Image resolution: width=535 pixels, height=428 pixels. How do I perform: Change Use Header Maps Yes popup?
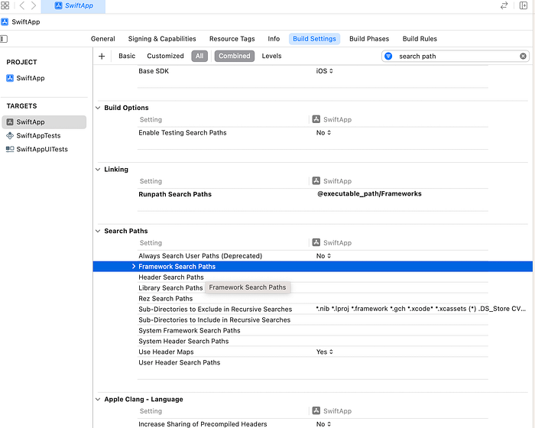pyautogui.click(x=325, y=352)
